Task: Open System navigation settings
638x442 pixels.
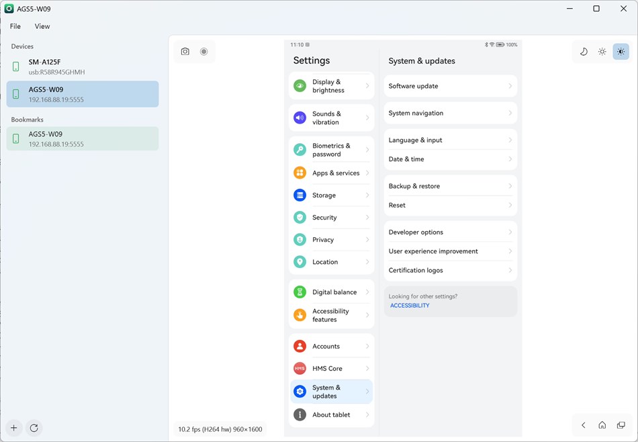Action: (x=451, y=113)
